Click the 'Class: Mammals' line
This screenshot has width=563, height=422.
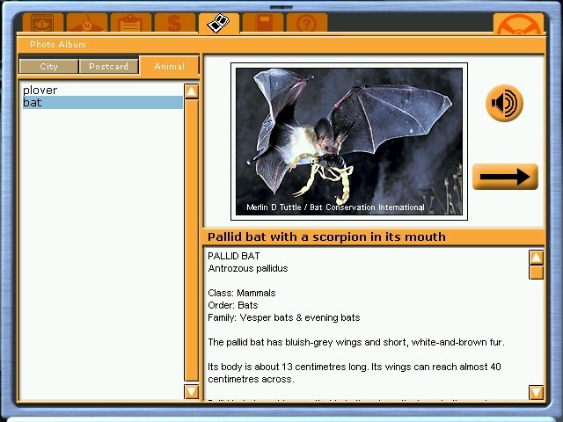242,293
